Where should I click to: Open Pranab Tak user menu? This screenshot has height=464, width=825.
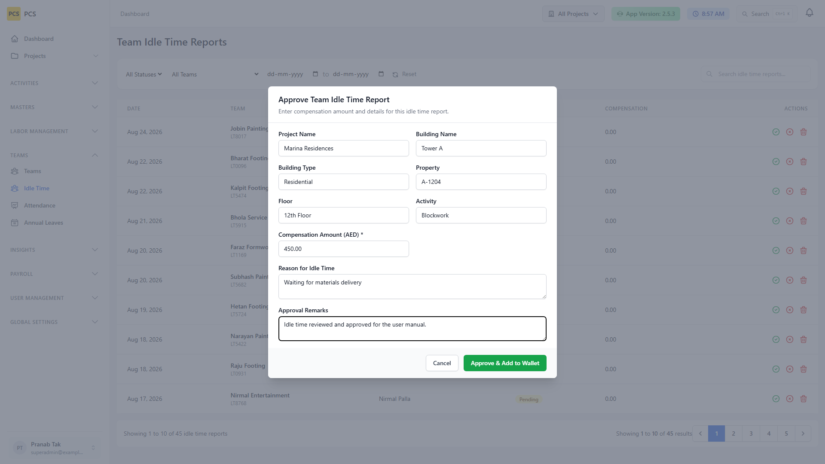coord(55,448)
